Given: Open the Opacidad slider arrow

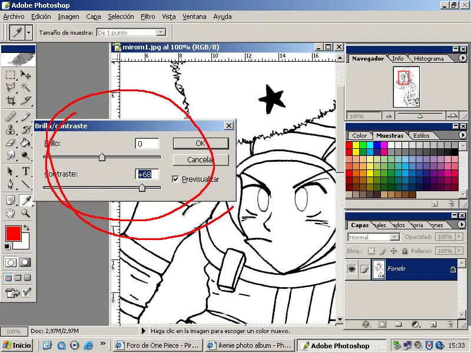Looking at the screenshot, I should (459, 237).
